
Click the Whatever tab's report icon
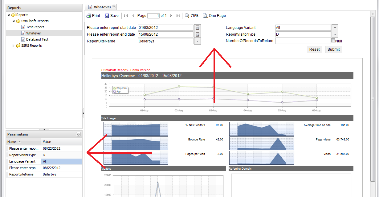coord(90,7)
